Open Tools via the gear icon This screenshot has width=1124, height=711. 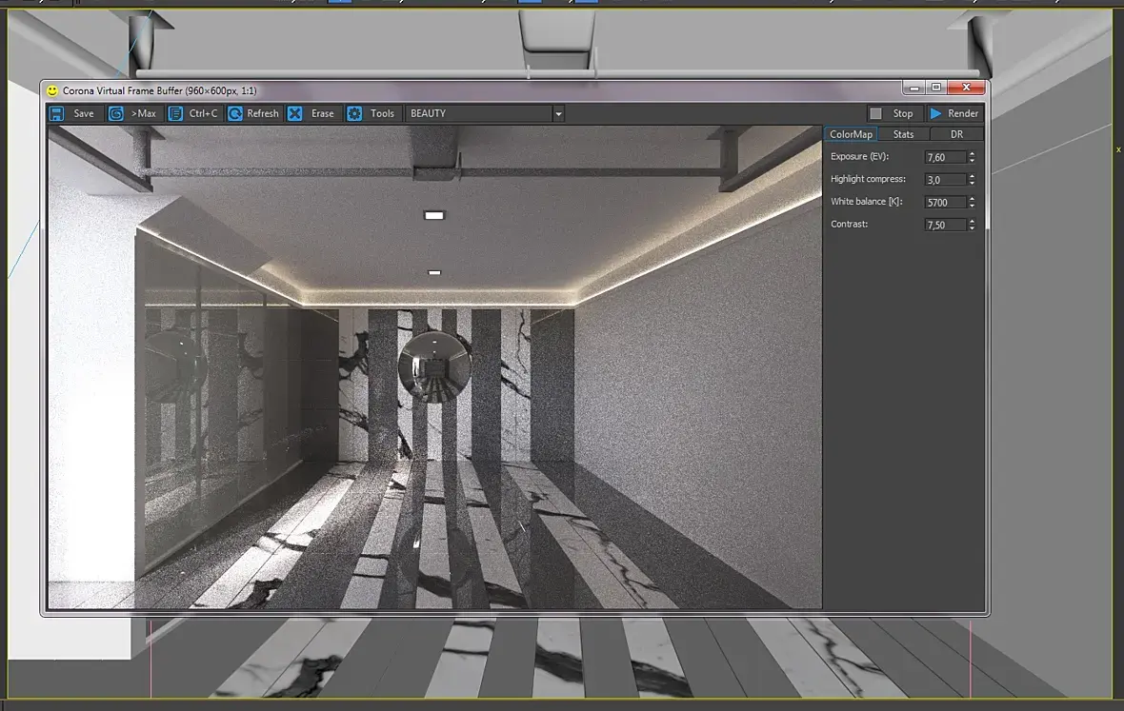point(354,113)
